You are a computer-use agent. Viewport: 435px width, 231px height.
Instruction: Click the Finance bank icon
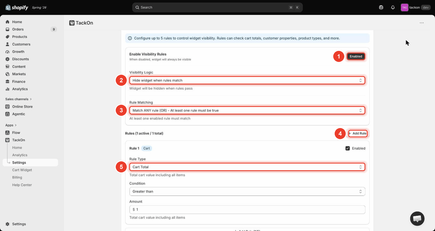click(7, 81)
